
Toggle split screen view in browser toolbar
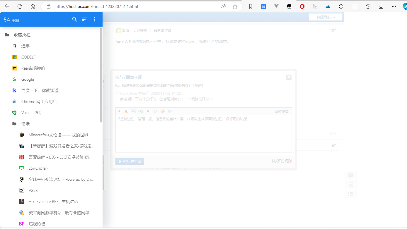[x=355, y=6]
